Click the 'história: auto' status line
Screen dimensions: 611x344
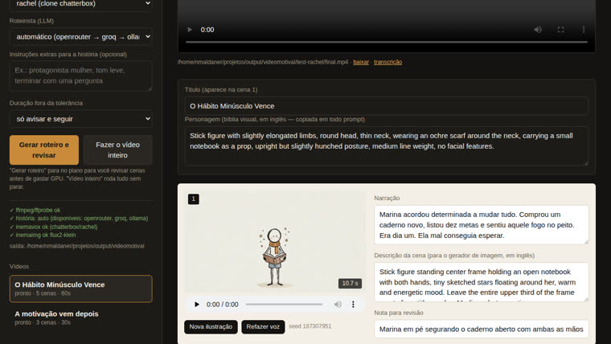[x=79, y=218]
